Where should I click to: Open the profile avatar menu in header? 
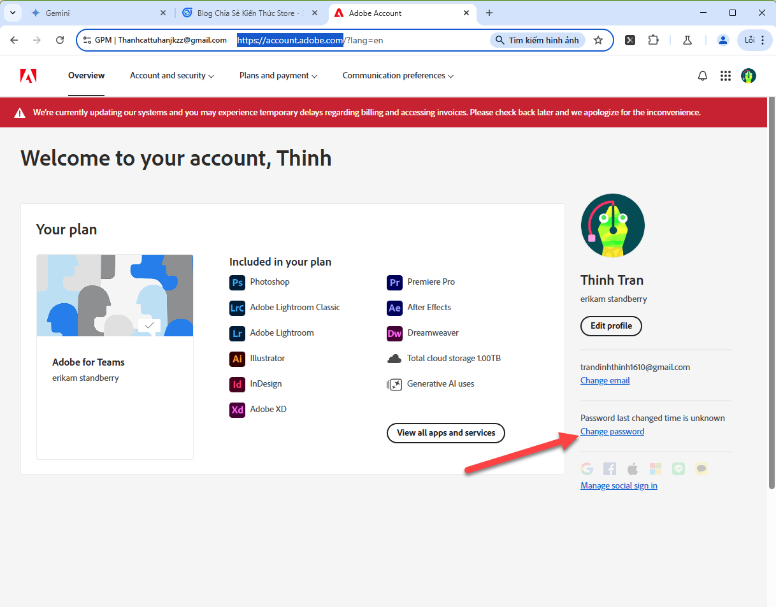[x=749, y=76]
